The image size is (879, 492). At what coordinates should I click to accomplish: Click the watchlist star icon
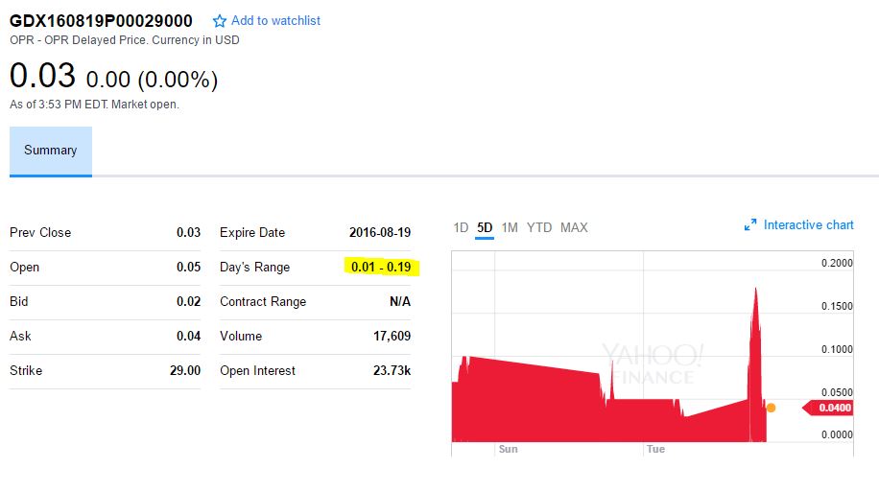(x=219, y=21)
